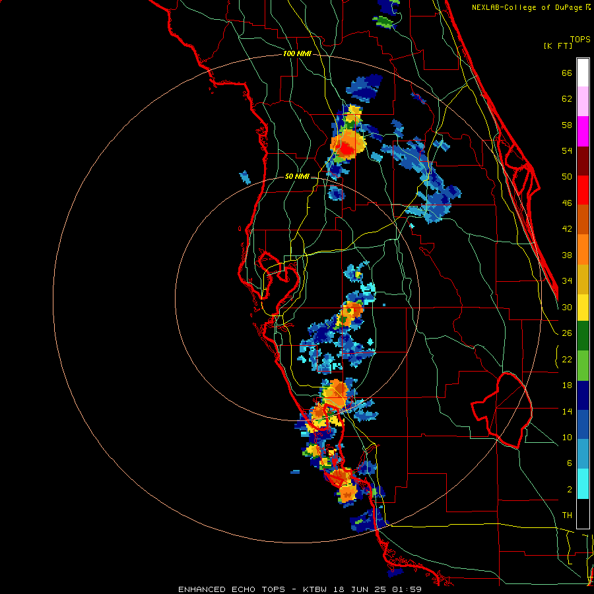The width and height of the screenshot is (594, 594).
Task: Click the 50 NMI range ring label
Action: (x=297, y=176)
